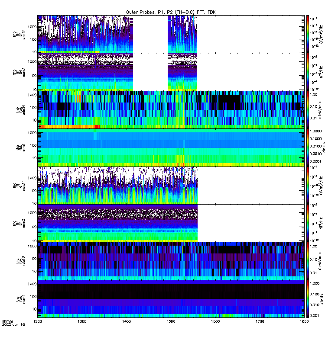
Task: Click the thc fbk edc12 color bar
Action: click(x=308, y=261)
